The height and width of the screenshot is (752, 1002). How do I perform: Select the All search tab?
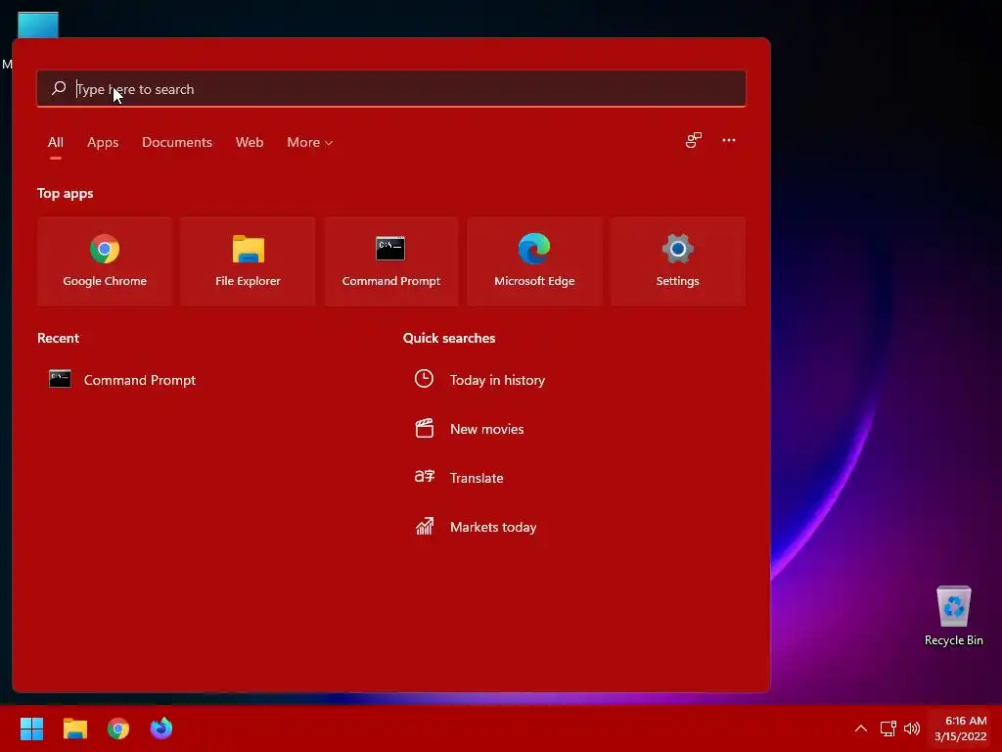tap(56, 142)
